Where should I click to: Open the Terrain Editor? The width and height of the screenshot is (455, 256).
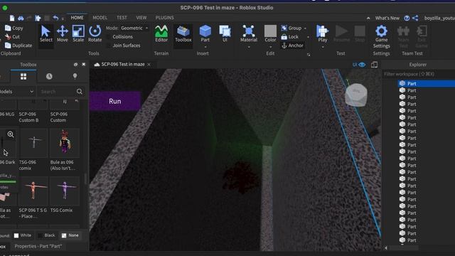point(161,34)
